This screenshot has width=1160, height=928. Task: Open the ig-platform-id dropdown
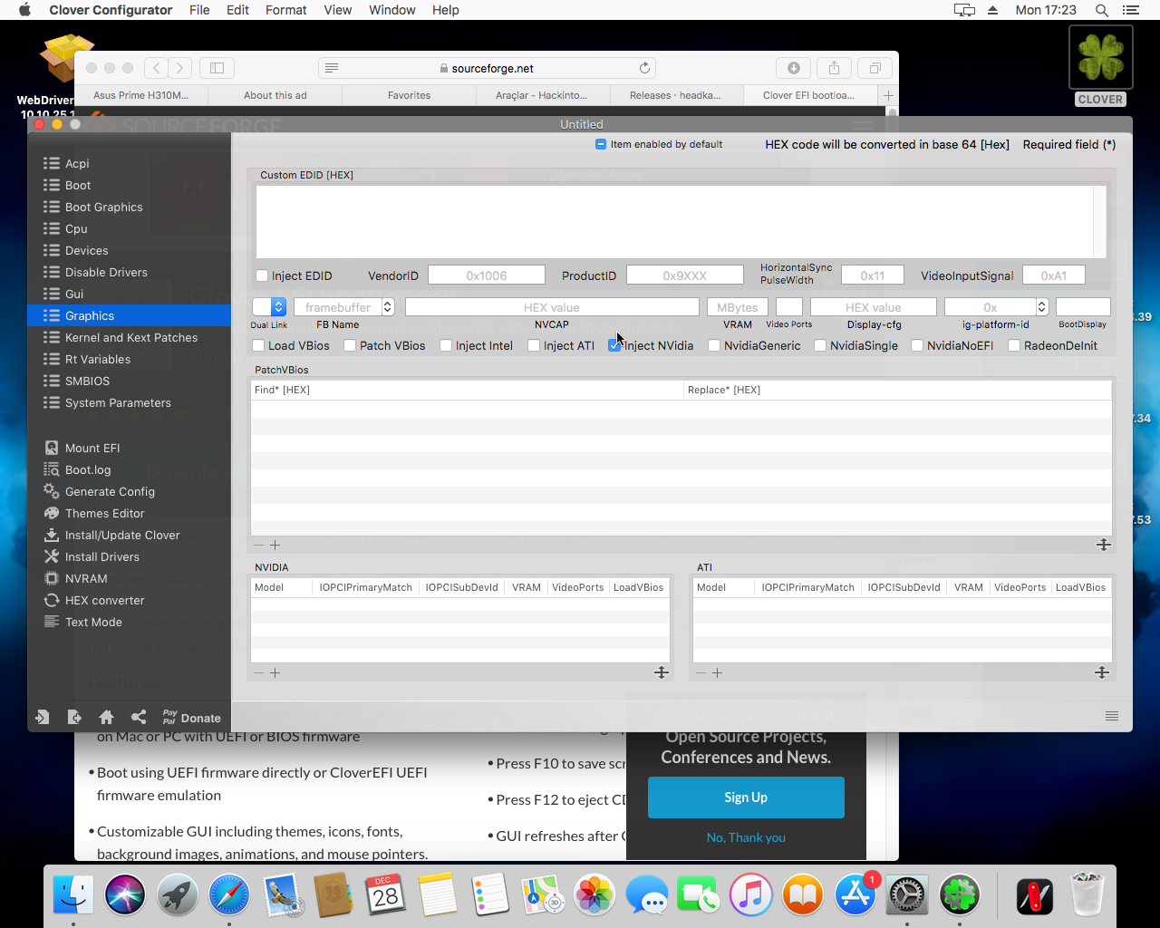[1042, 307]
